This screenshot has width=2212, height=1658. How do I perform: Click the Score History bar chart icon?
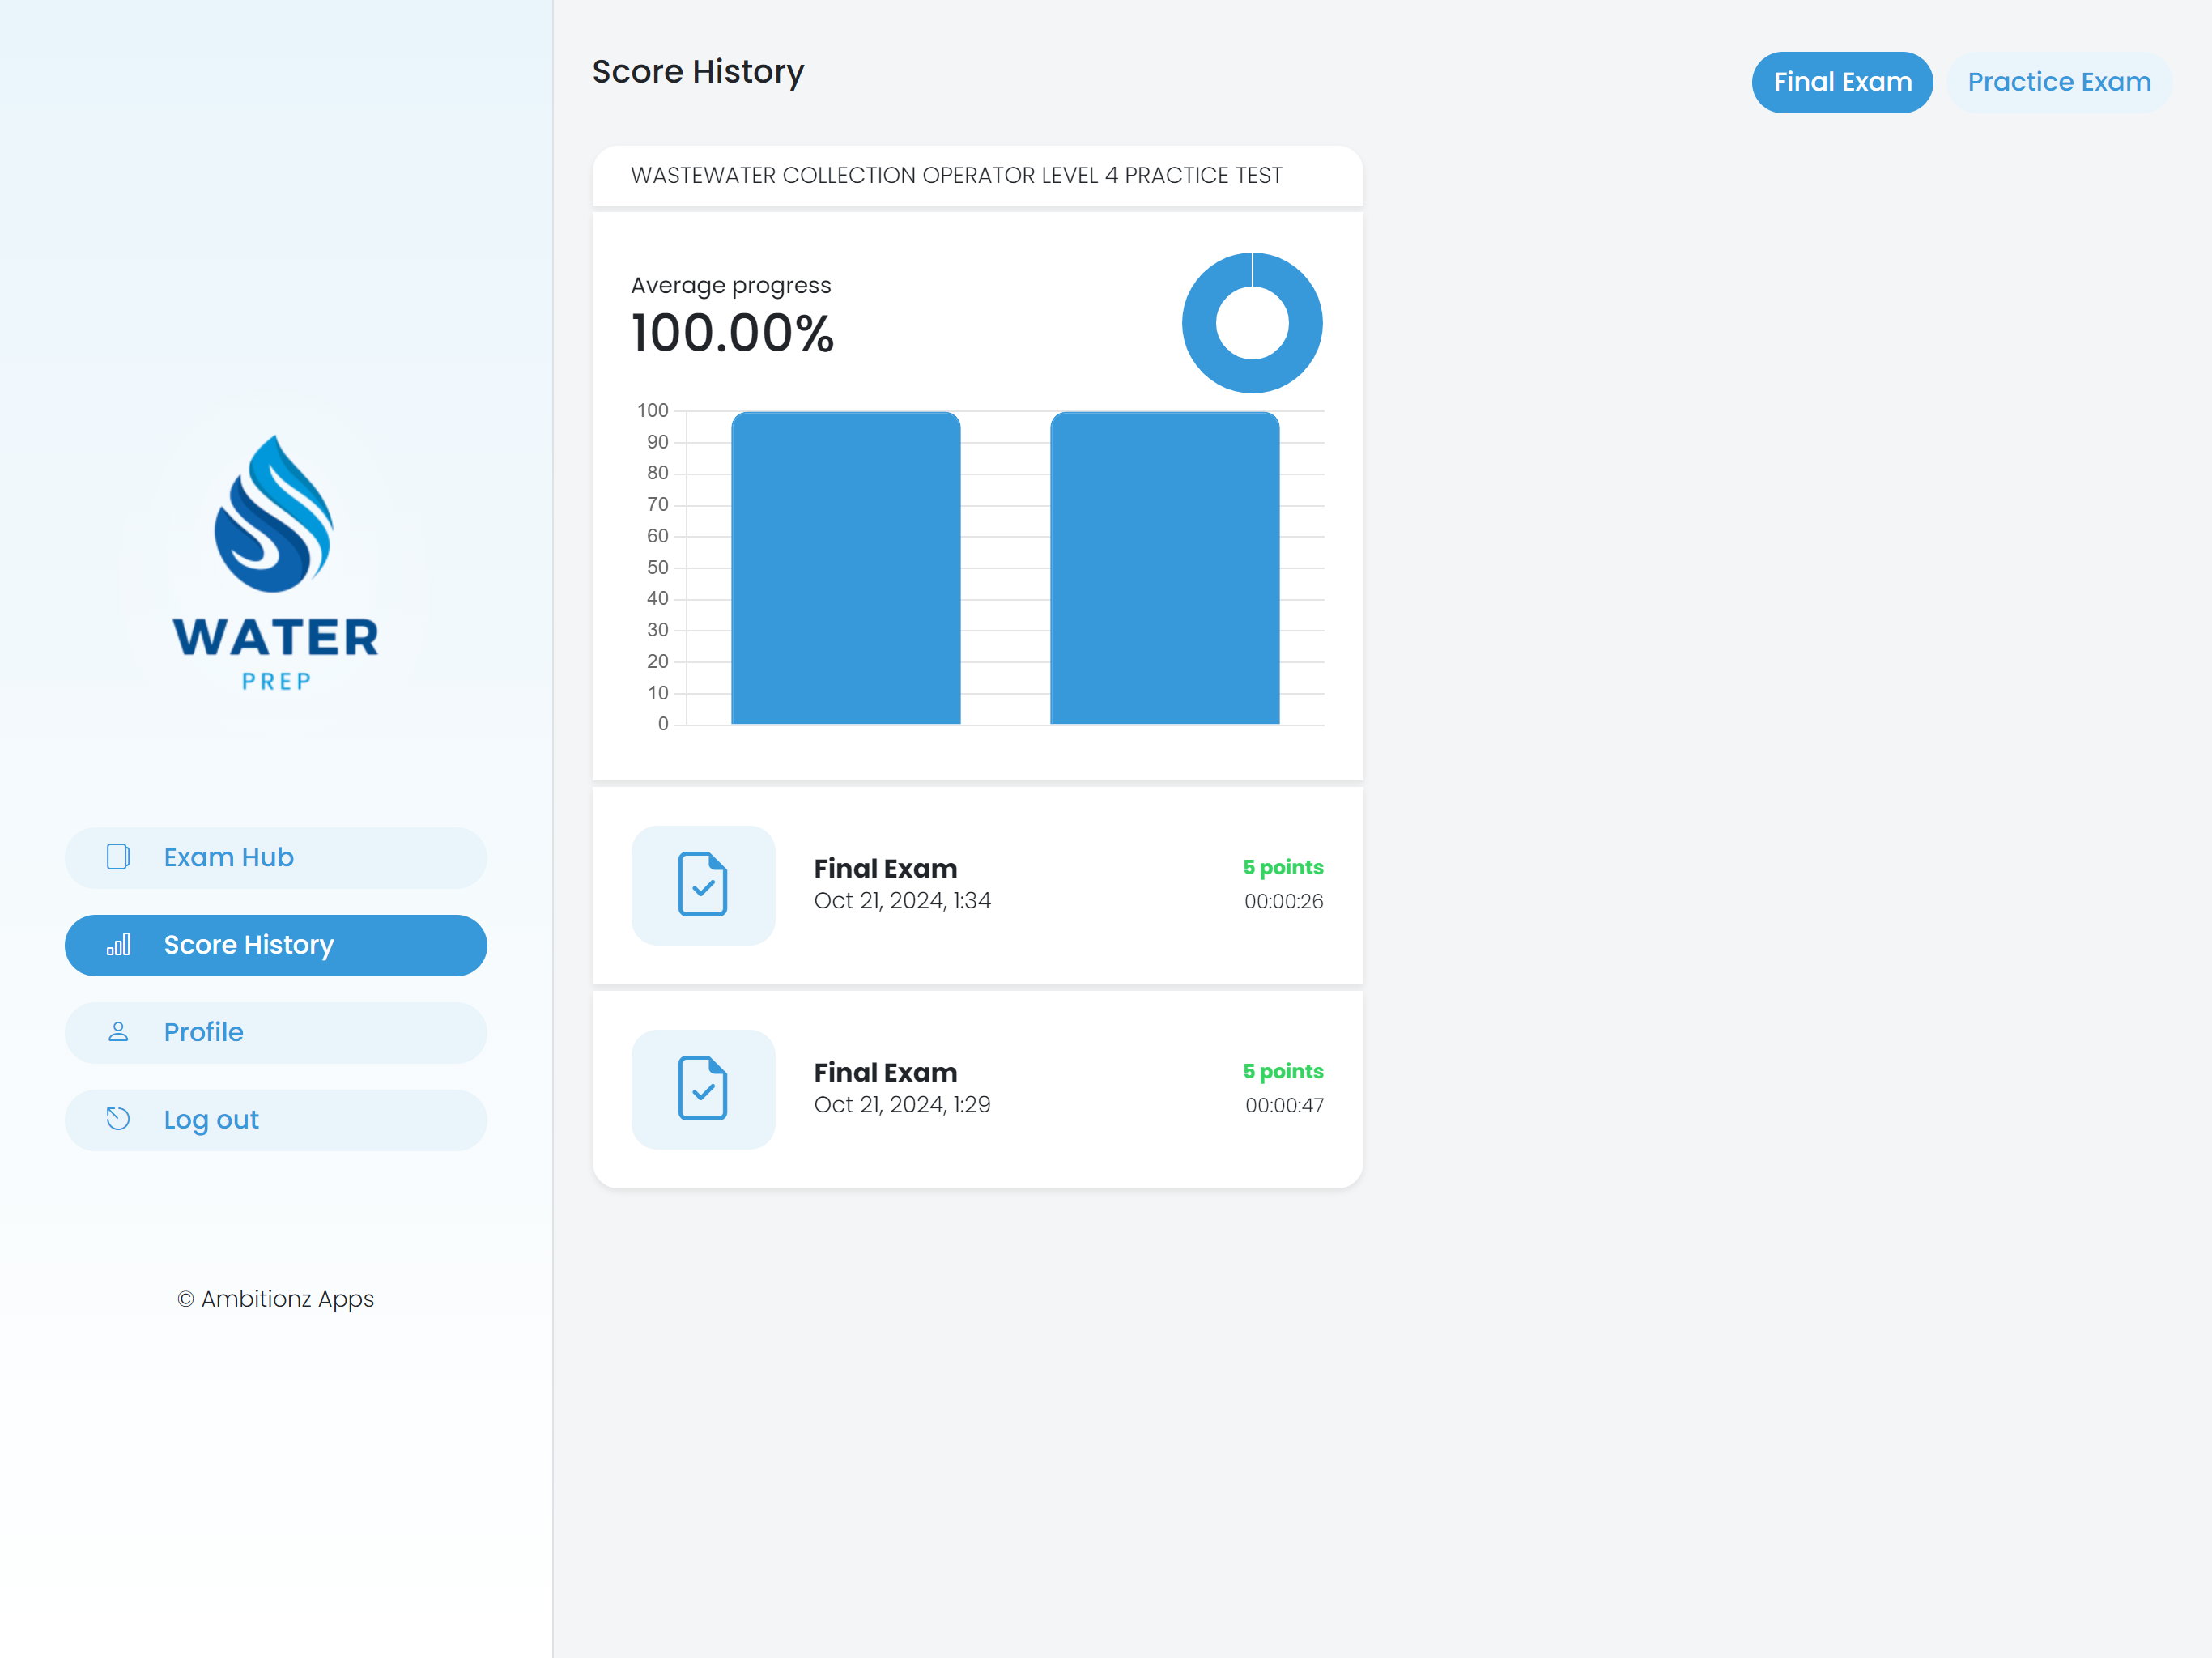118,945
